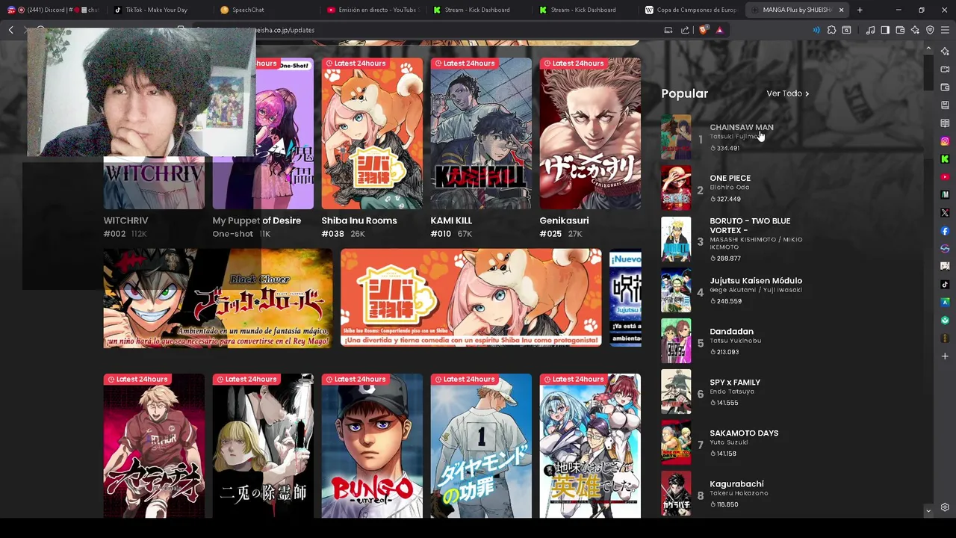The image size is (956, 538).
Task: Open the video call camera icon in sidebar
Action: (945, 69)
